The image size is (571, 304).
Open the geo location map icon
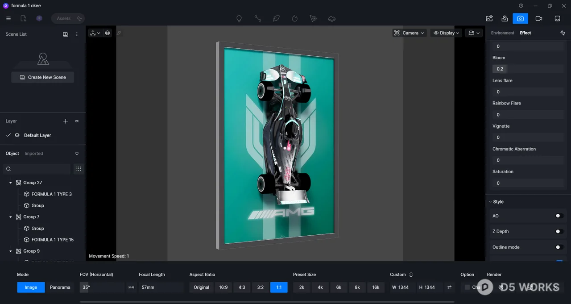[x=505, y=18]
